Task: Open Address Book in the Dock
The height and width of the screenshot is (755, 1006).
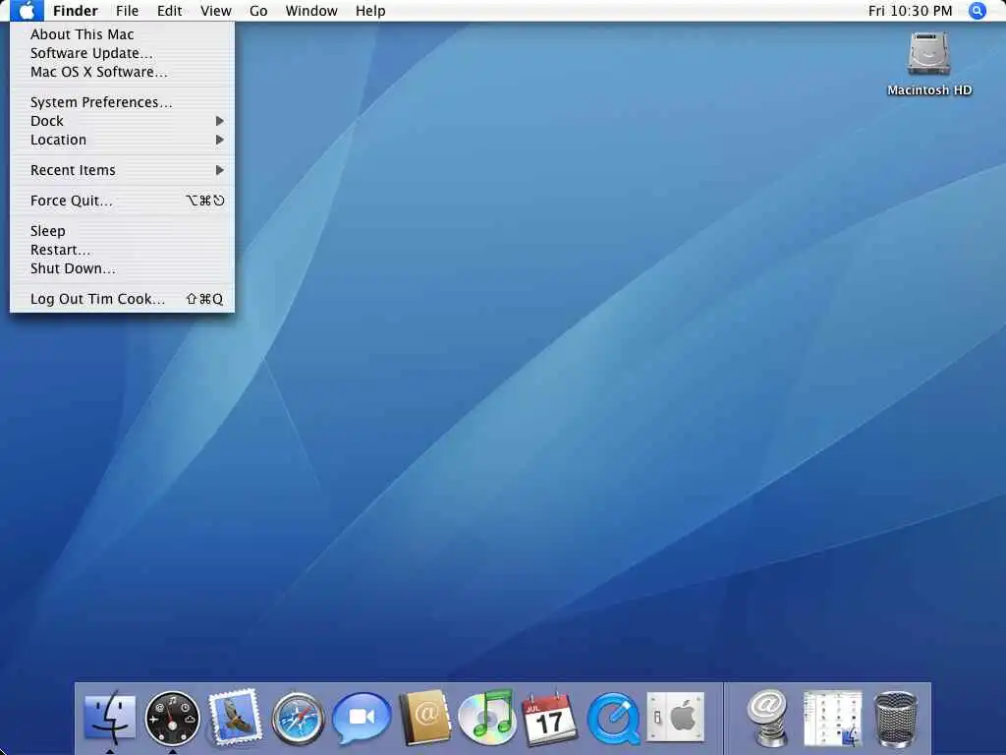Action: (x=424, y=717)
